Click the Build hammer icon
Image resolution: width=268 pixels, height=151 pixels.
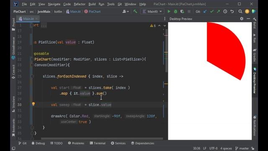coord(135,11)
